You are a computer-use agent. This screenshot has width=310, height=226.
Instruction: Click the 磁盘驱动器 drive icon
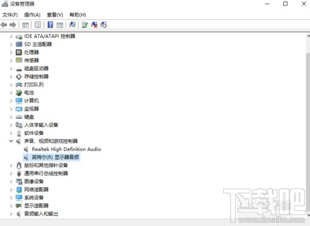(x=19, y=69)
